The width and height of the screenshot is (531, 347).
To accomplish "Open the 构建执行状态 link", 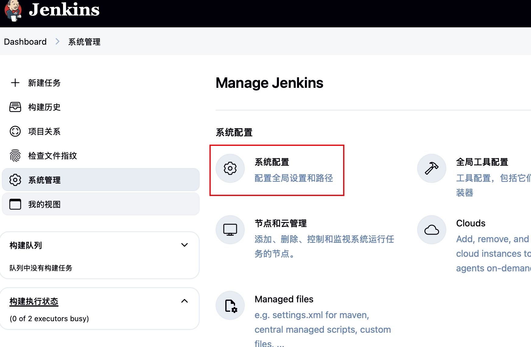I will pyautogui.click(x=34, y=301).
